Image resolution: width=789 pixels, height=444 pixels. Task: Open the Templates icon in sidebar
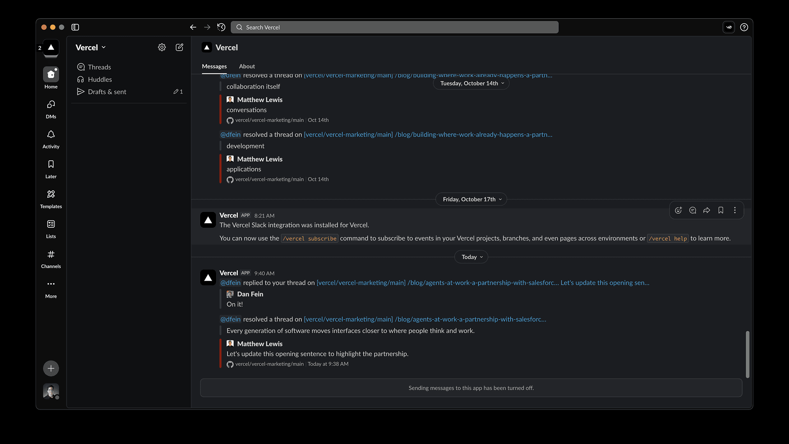point(51,194)
